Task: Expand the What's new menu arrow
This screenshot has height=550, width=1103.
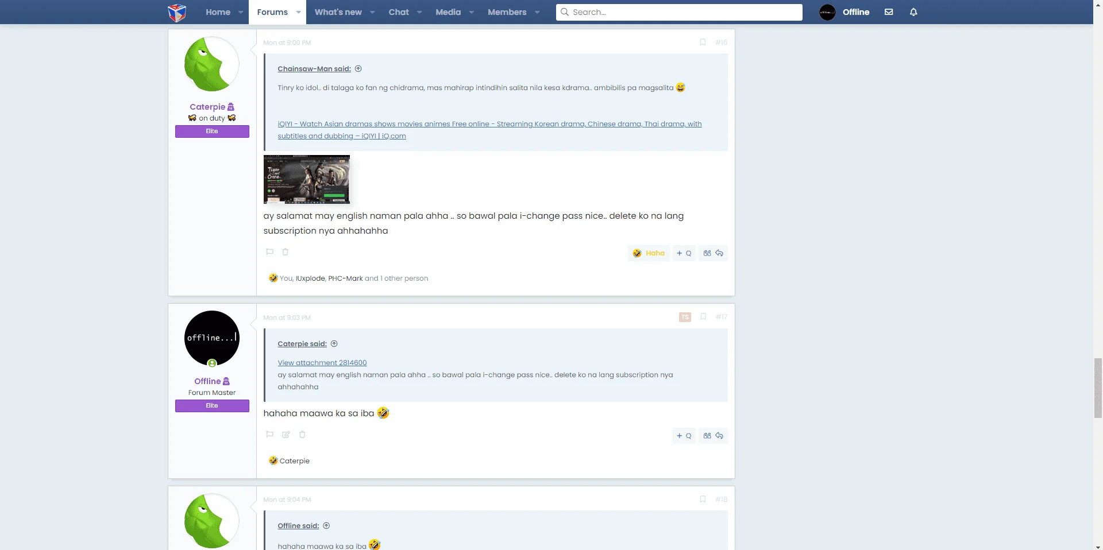Action: 372,12
